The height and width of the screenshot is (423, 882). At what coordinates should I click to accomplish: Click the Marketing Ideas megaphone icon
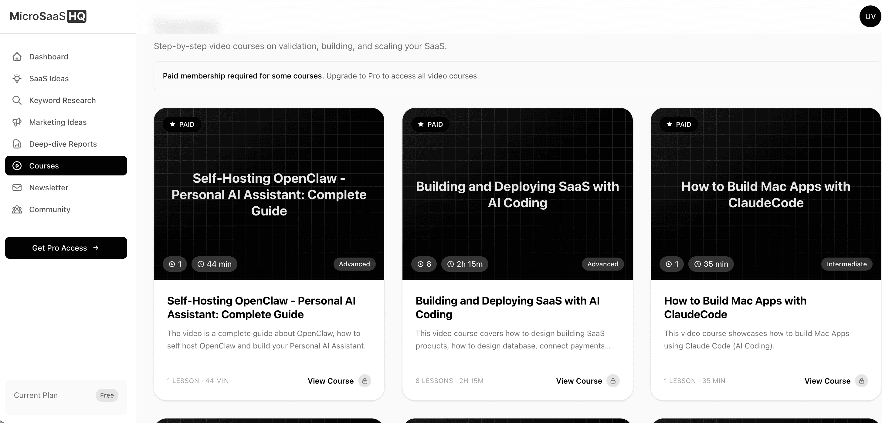pos(17,122)
